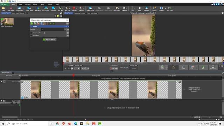Switch to the Effects ribbon tab
The height and width of the screenshot is (126, 224).
pyautogui.click(x=35, y=5)
